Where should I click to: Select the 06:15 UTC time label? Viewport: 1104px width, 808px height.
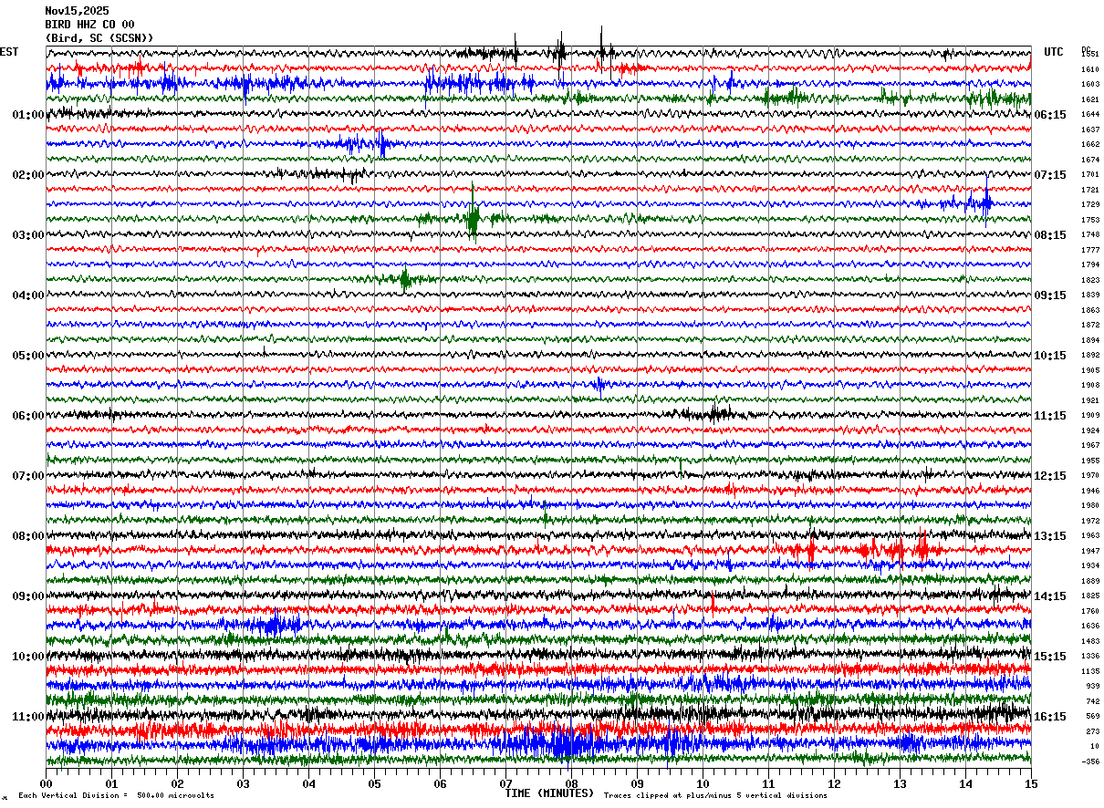click(x=1051, y=115)
